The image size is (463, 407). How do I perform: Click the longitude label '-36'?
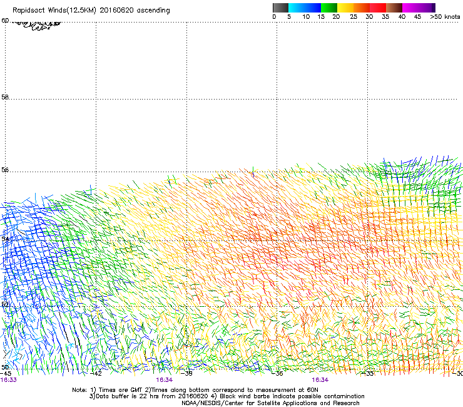tap(277, 373)
